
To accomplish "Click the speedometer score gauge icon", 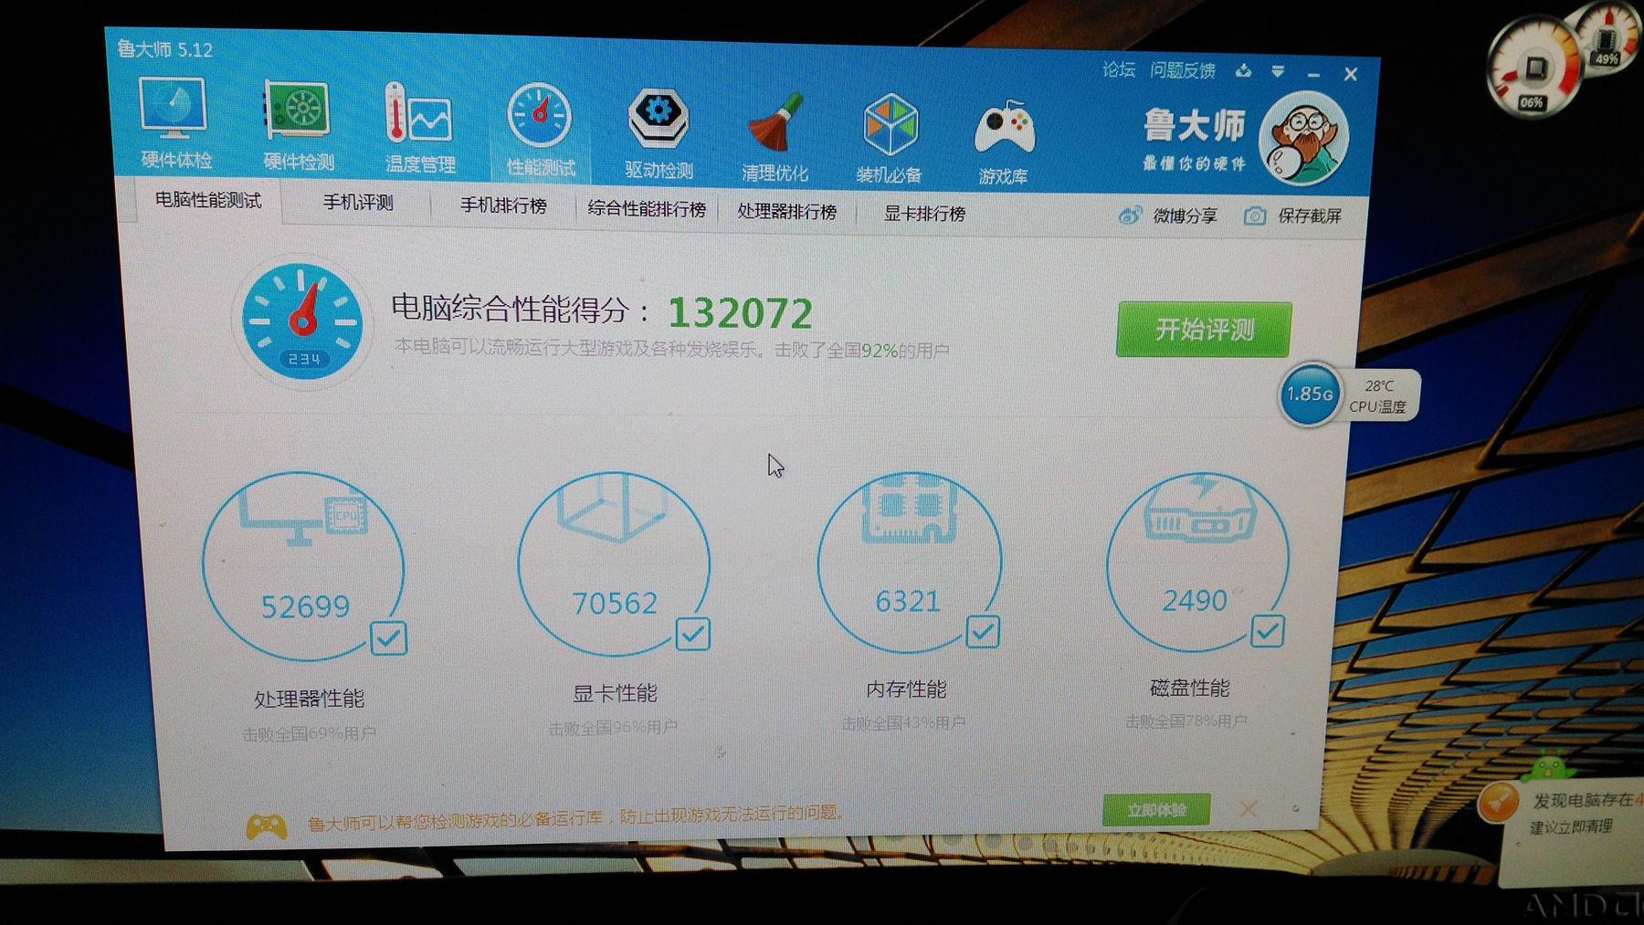I will (302, 321).
